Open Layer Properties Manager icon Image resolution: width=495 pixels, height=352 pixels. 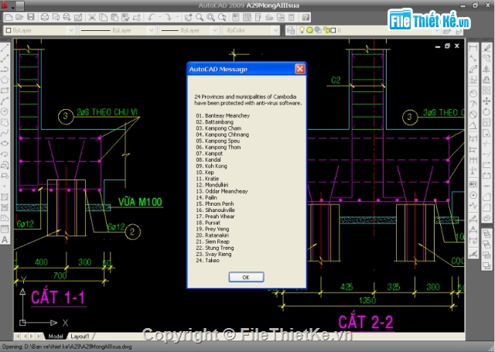(291, 30)
